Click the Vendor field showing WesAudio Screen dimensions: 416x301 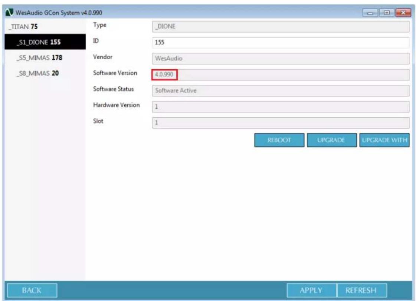281,59
